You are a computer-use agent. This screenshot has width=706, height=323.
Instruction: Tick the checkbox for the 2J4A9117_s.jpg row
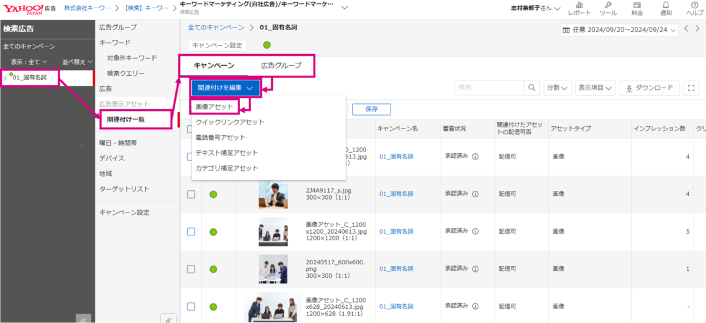pos(191,194)
